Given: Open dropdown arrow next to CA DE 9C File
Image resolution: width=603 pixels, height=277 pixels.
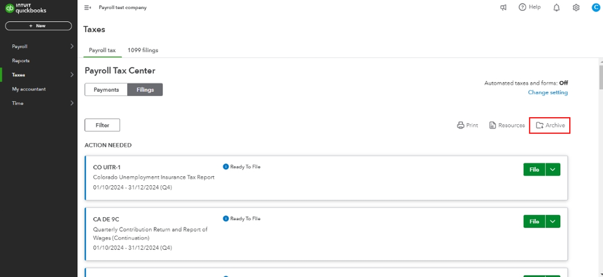Looking at the screenshot, I should (x=553, y=222).
